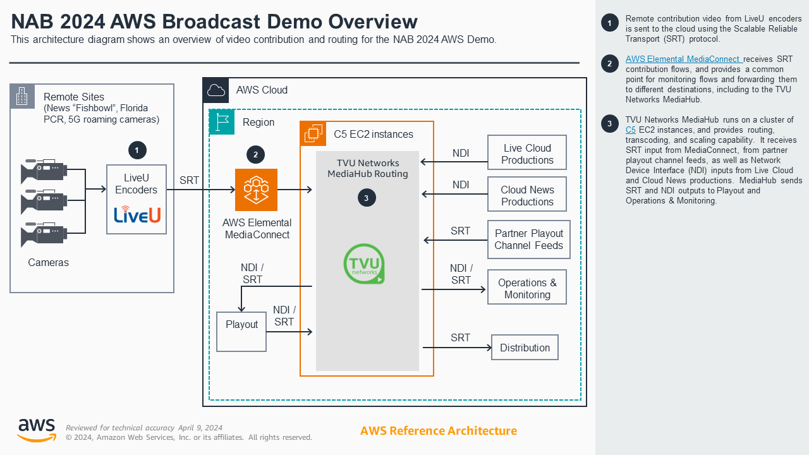Click the AWS Reference Architecture text
809x455 pixels.
[x=439, y=431]
